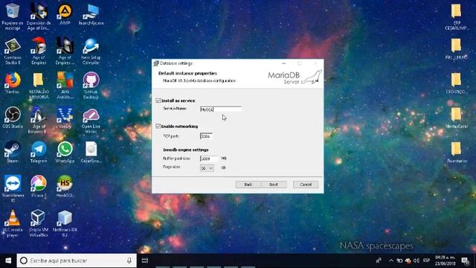Open Task View on the taskbar

tap(145, 261)
